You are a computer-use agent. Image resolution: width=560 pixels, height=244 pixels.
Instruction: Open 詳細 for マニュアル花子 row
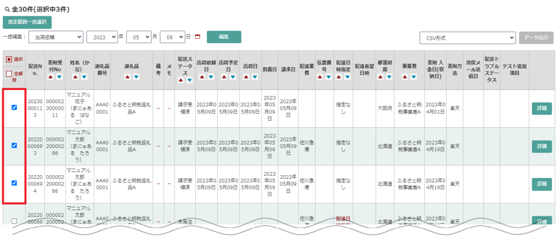point(541,108)
